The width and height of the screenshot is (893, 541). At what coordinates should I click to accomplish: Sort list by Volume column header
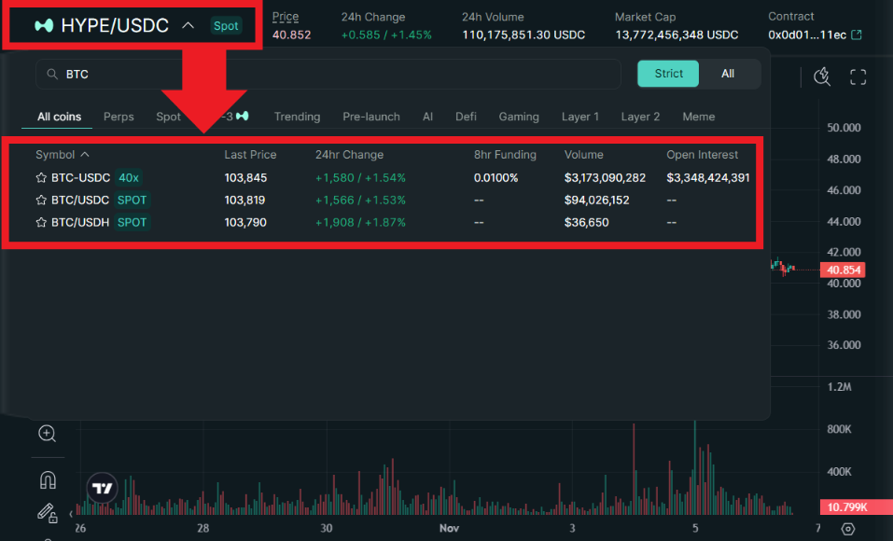pyautogui.click(x=583, y=155)
